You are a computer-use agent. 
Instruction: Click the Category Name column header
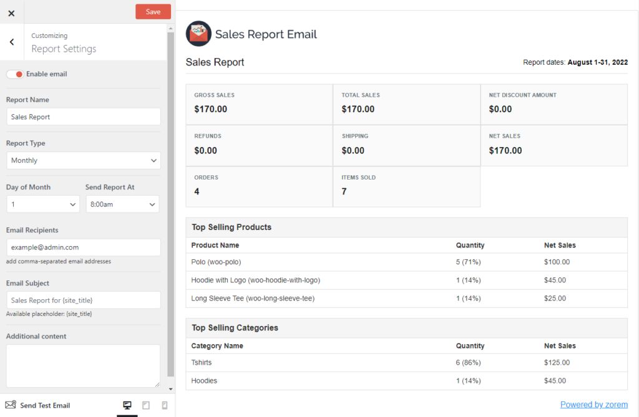217,346
